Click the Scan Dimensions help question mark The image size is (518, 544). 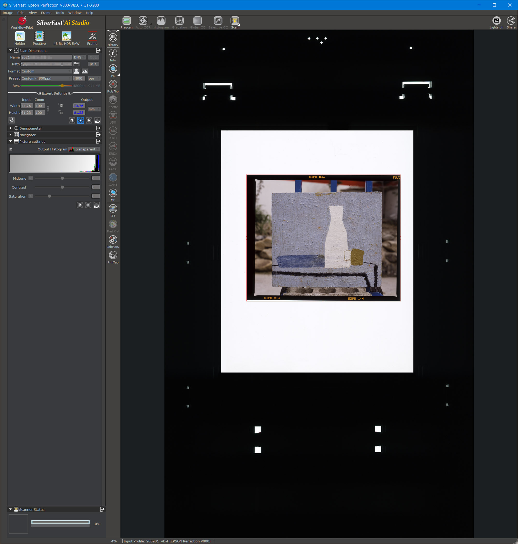[x=72, y=120]
